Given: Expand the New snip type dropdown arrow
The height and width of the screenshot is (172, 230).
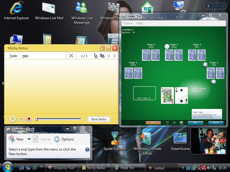Looking at the screenshot, I should coord(29,139).
